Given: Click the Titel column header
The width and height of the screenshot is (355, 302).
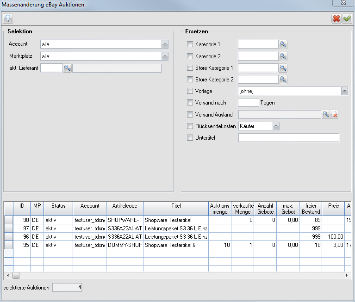Looking at the screenshot, I should (x=176, y=209).
